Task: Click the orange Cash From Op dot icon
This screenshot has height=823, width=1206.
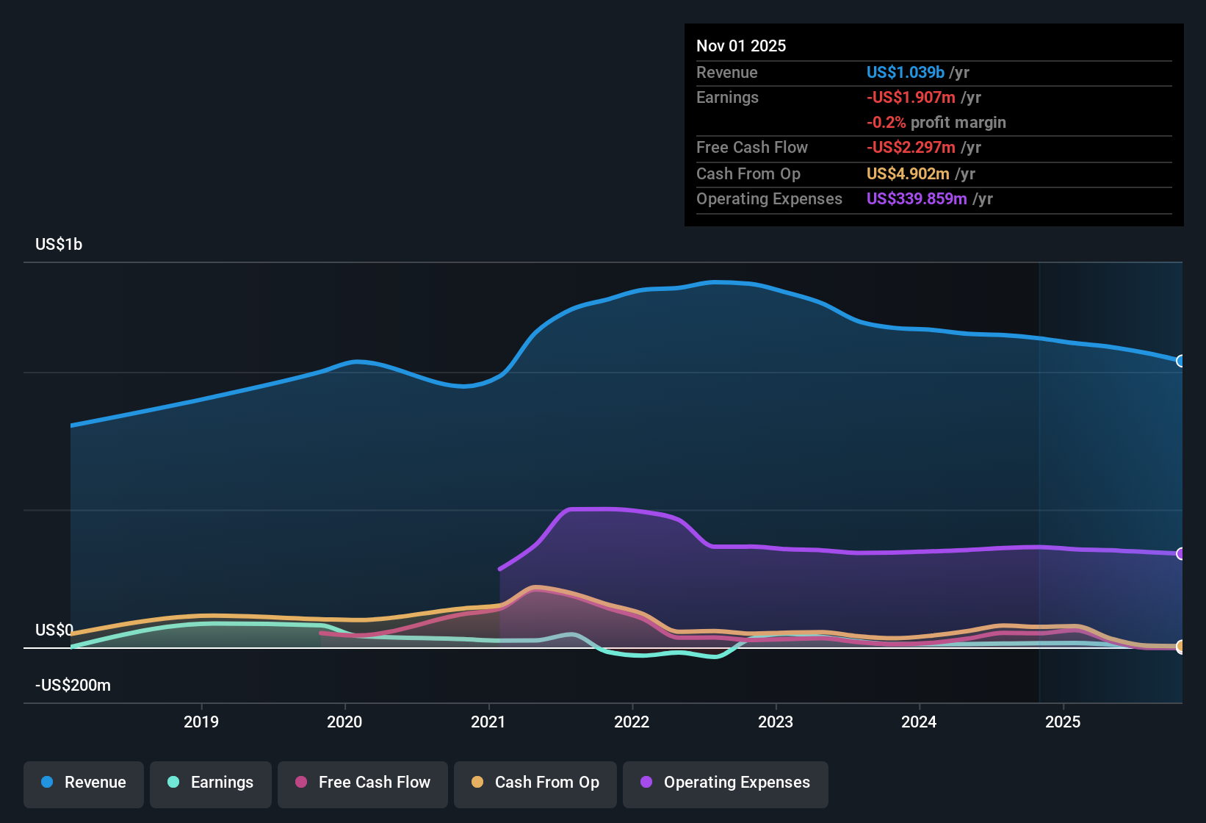Action: click(477, 783)
